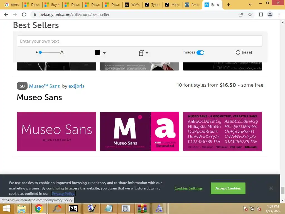Open the Museo Sans Rounded image
The width and height of the screenshot is (285, 214).
[x=140, y=132]
